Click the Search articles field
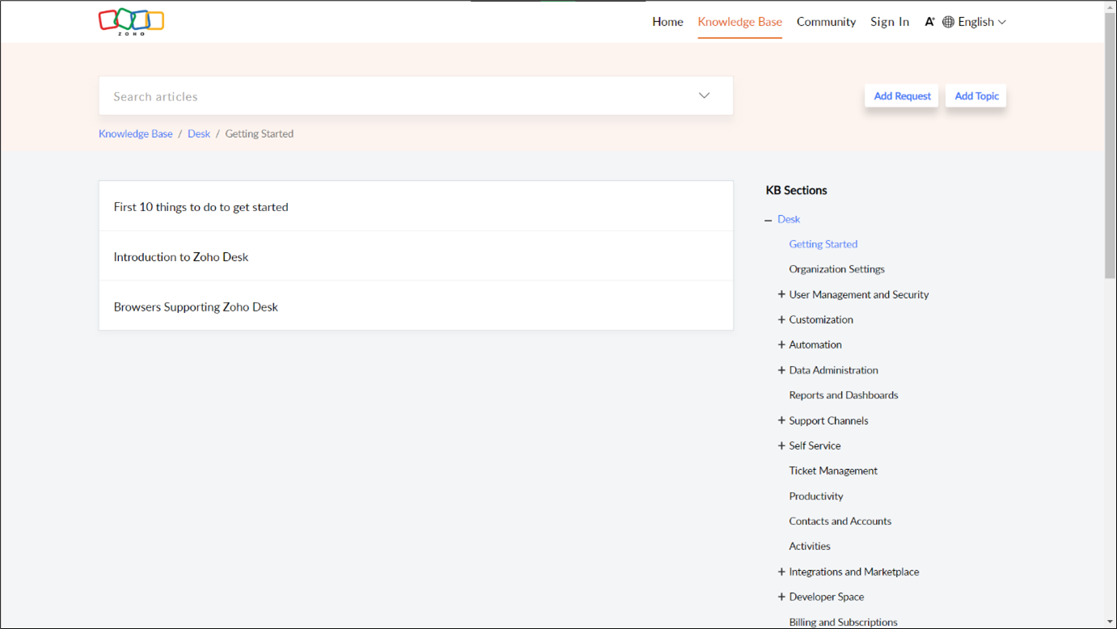Image resolution: width=1117 pixels, height=629 pixels. click(x=416, y=95)
